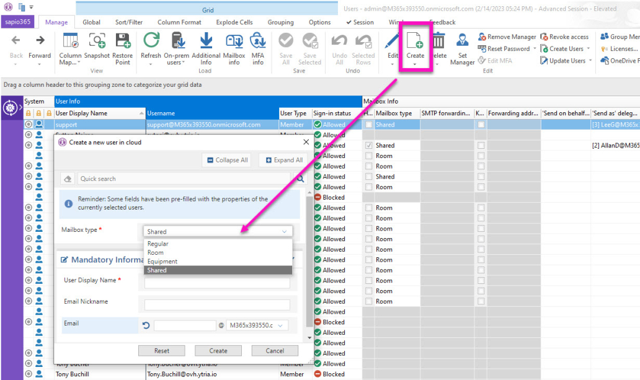Click the sapio365 tab
Image resolution: width=640 pixels, height=380 pixels.
point(17,22)
